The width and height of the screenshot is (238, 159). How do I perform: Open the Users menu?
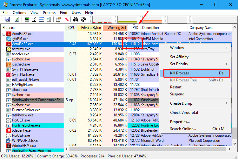pos(76,13)
